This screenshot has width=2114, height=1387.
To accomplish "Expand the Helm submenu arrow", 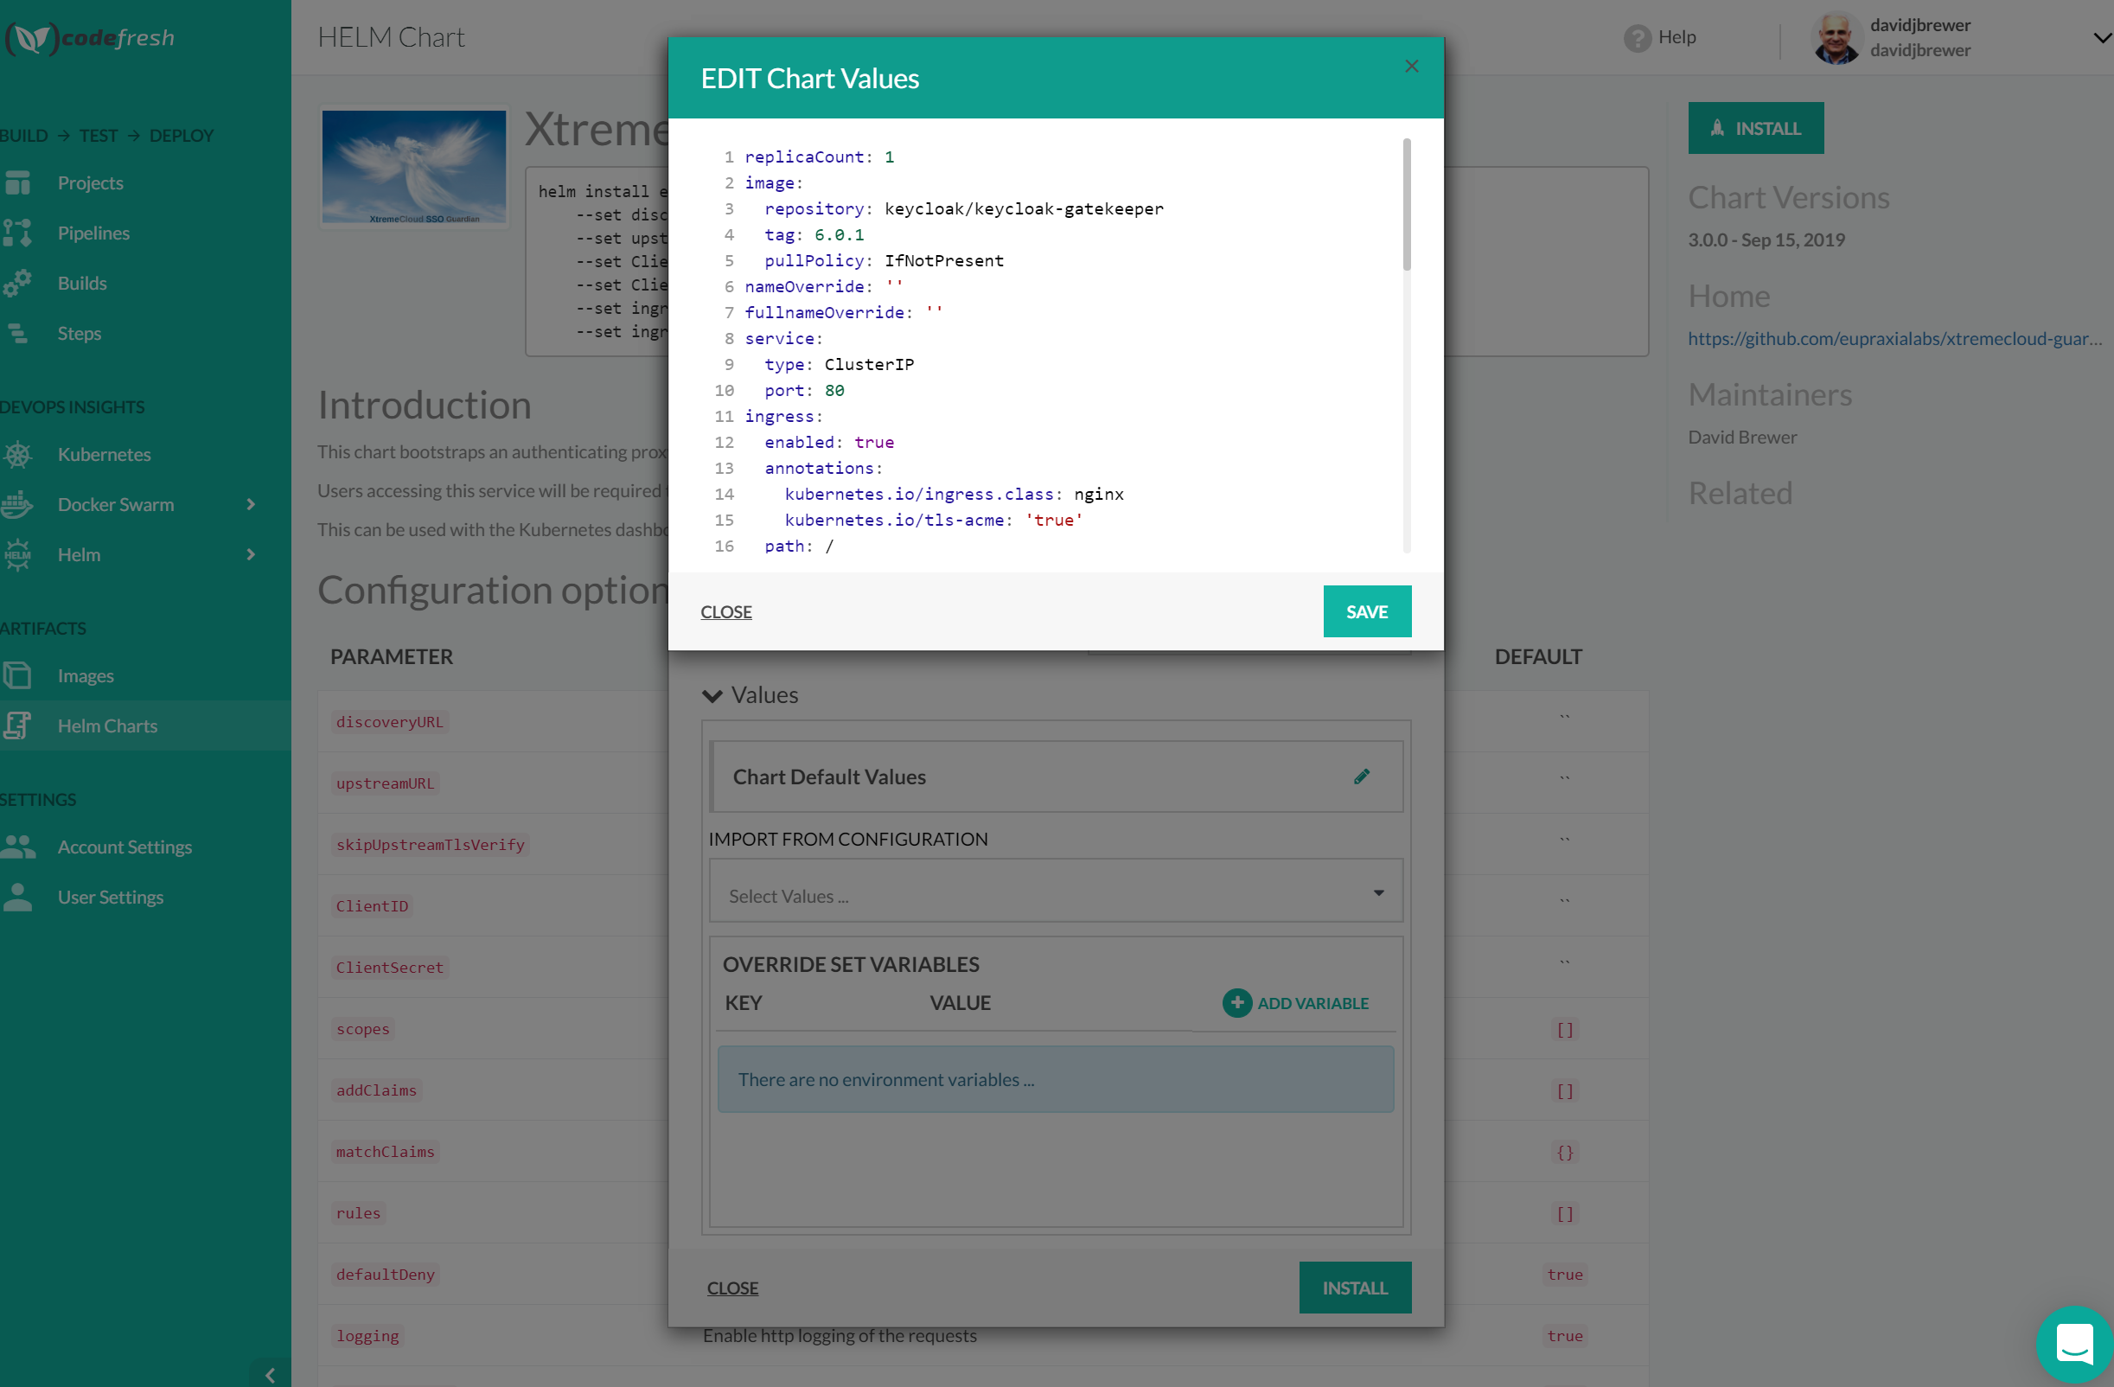I will click(x=251, y=554).
